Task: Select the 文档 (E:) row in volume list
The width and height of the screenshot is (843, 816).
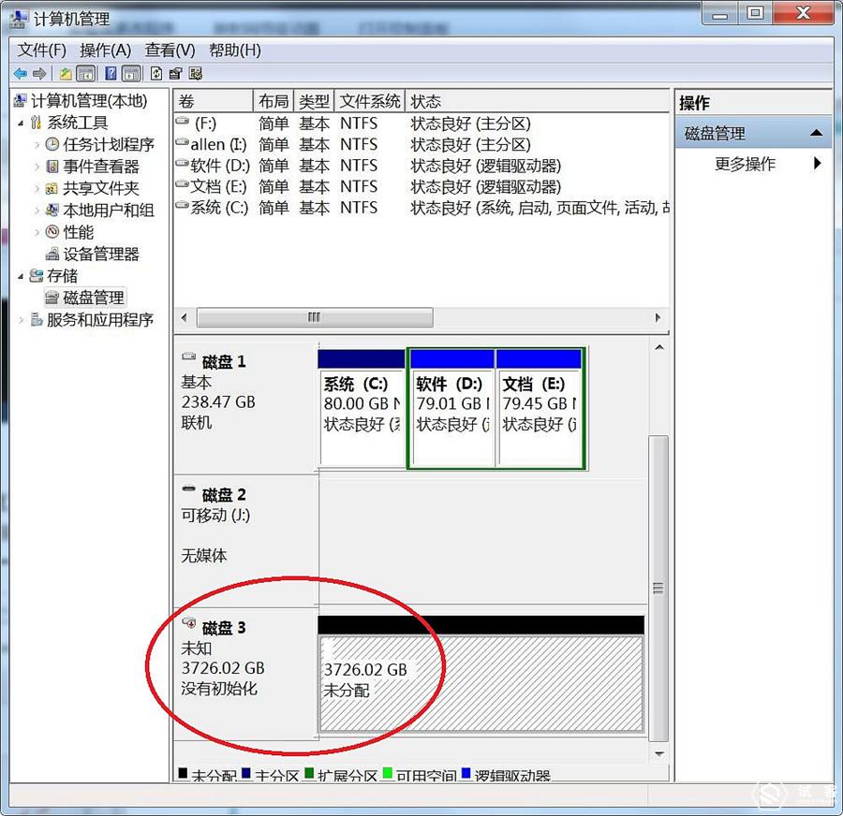Action: pos(421,186)
